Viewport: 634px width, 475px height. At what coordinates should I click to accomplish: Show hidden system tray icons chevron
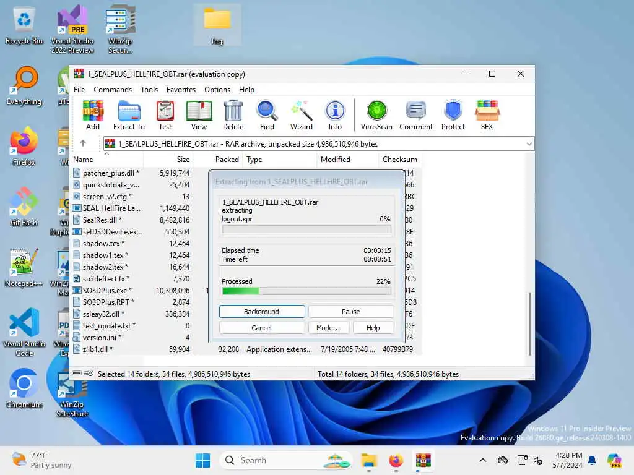483,460
